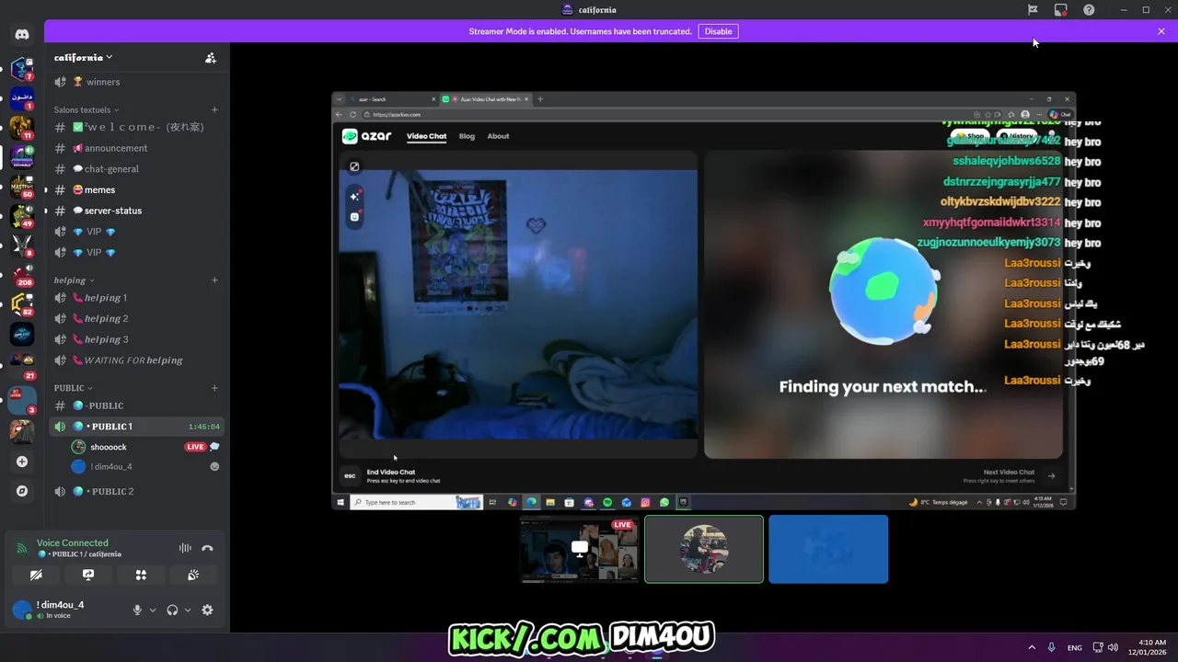The width and height of the screenshot is (1178, 662).
Task: Select the shooock live stream thumbnail
Action: coord(580,549)
